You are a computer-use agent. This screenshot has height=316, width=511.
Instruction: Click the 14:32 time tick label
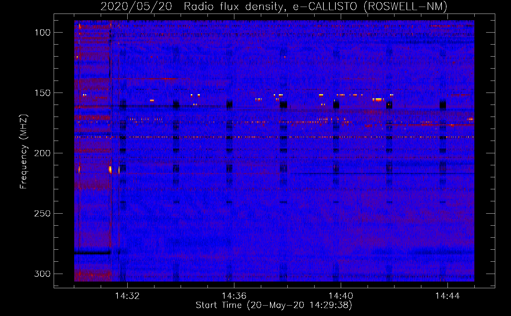(127, 296)
